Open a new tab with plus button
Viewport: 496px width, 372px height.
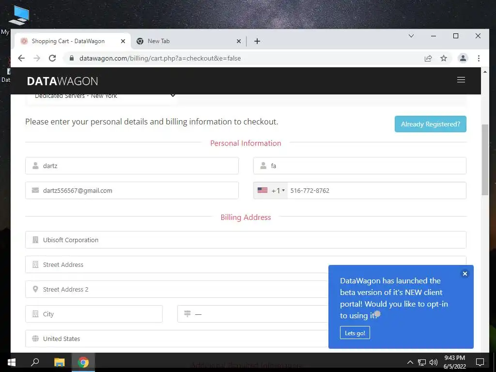tap(257, 41)
